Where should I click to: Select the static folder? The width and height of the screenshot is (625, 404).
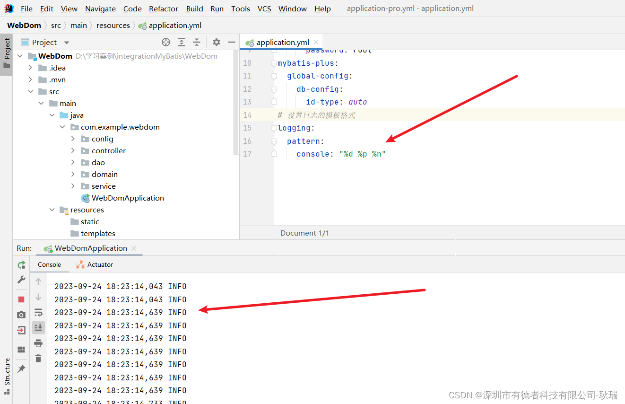pos(85,221)
